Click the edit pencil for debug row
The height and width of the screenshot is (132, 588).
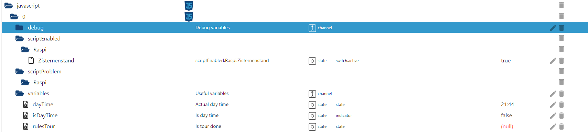(x=553, y=28)
